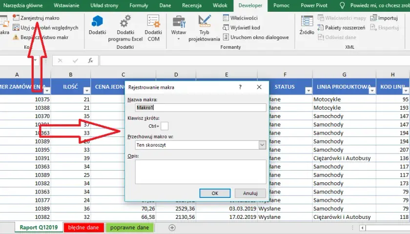Image resolution: width=410 pixels, height=234 pixels.
Task: Click the Nazwa makra text field
Action: (x=201, y=107)
